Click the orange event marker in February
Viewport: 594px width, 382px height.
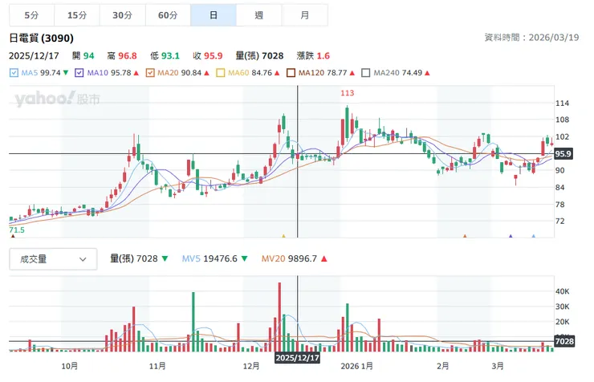click(x=465, y=236)
